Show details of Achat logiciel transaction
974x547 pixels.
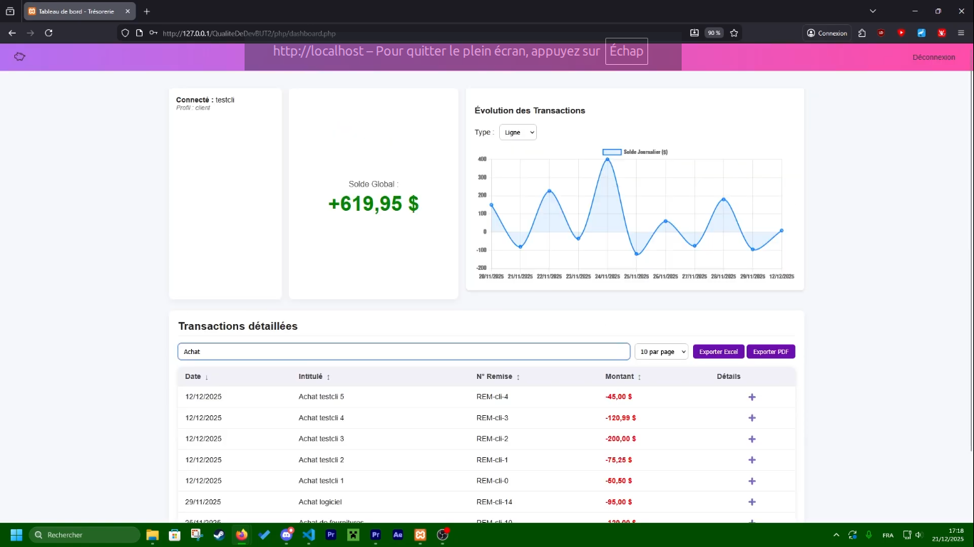coord(752,502)
